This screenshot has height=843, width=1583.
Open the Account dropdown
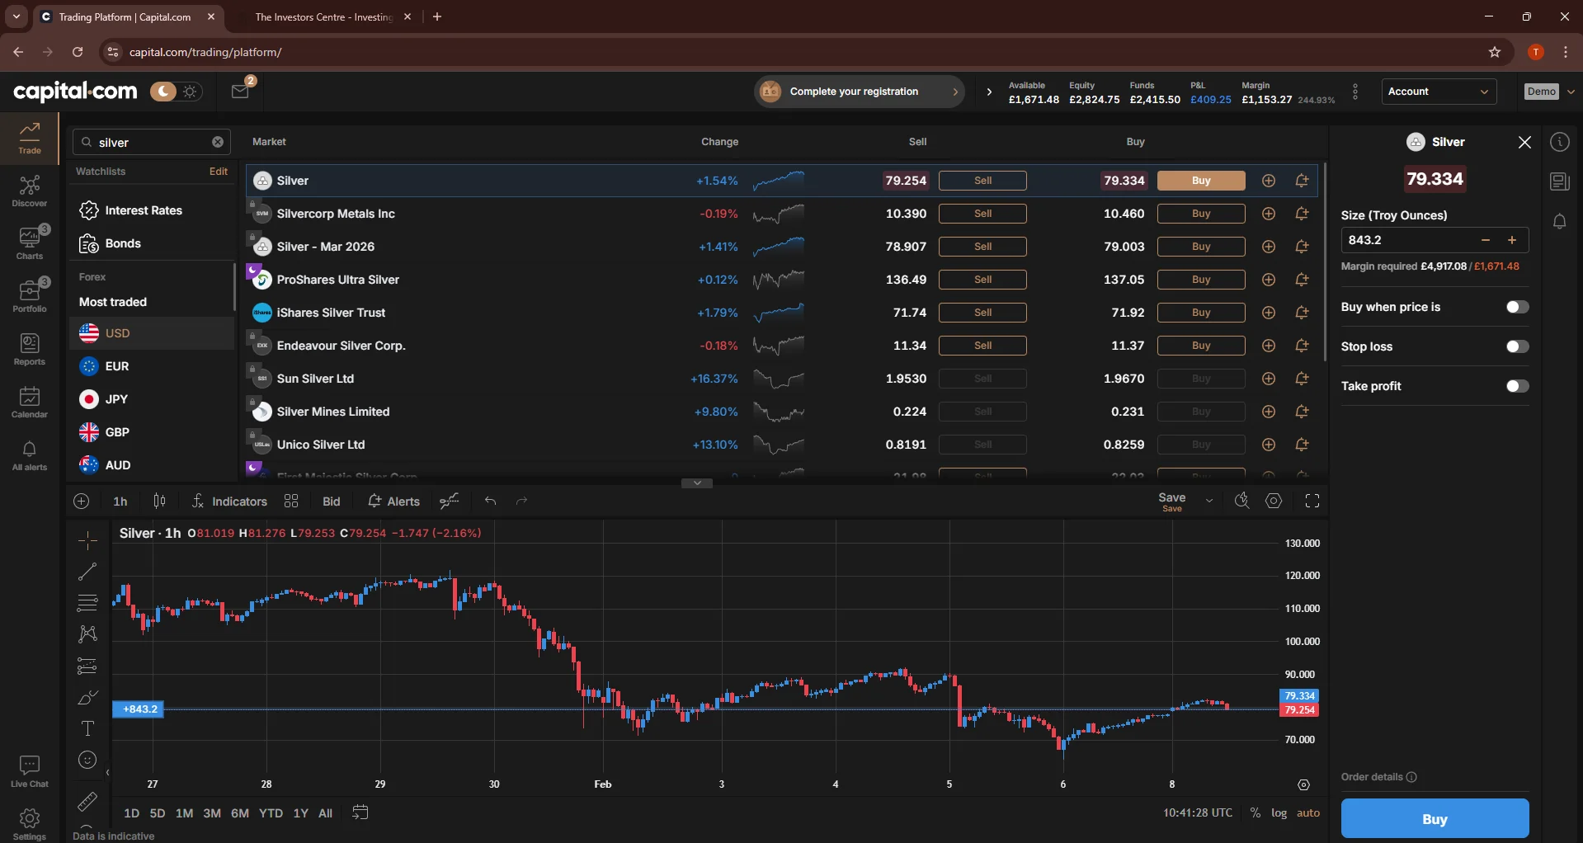point(1439,91)
